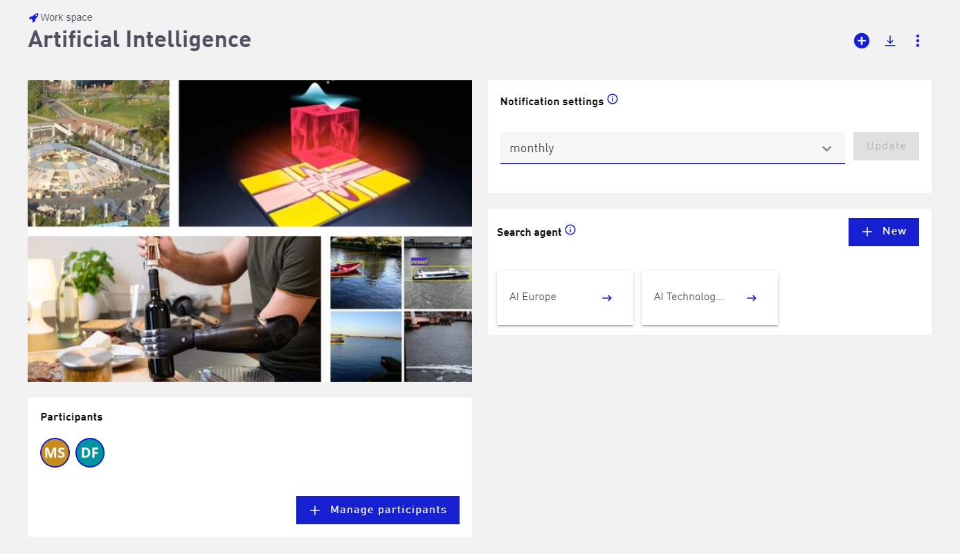Click the download icon in header
This screenshot has height=554, width=960.
point(890,41)
